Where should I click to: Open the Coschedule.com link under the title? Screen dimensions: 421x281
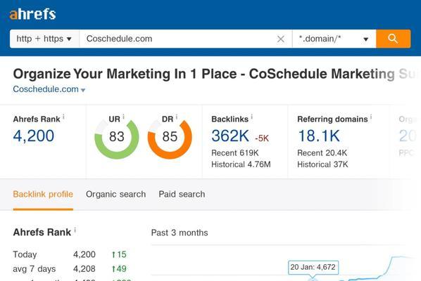click(x=46, y=89)
